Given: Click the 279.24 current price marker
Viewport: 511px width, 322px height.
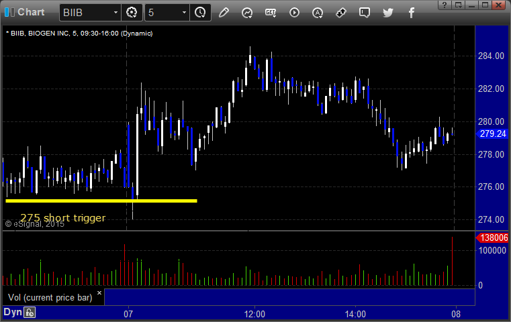Looking at the screenshot, I should [x=492, y=133].
